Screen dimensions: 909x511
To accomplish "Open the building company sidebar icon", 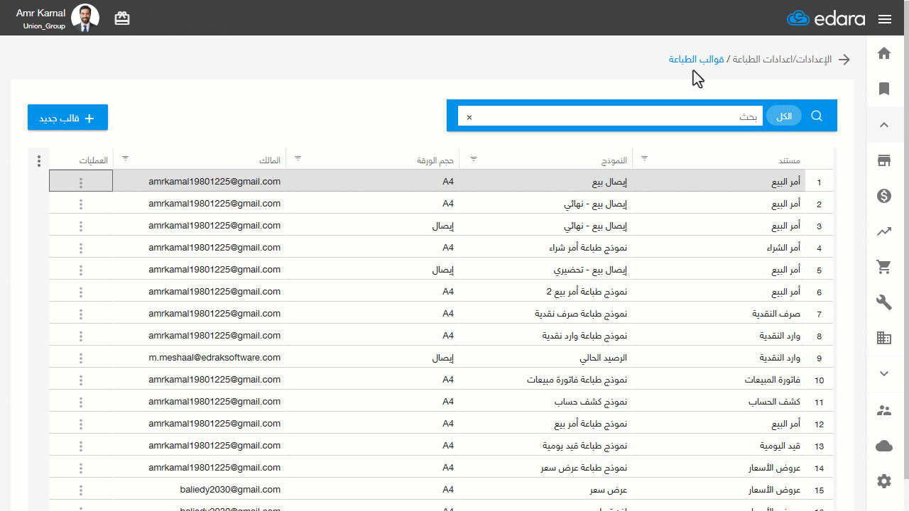I will tap(884, 339).
